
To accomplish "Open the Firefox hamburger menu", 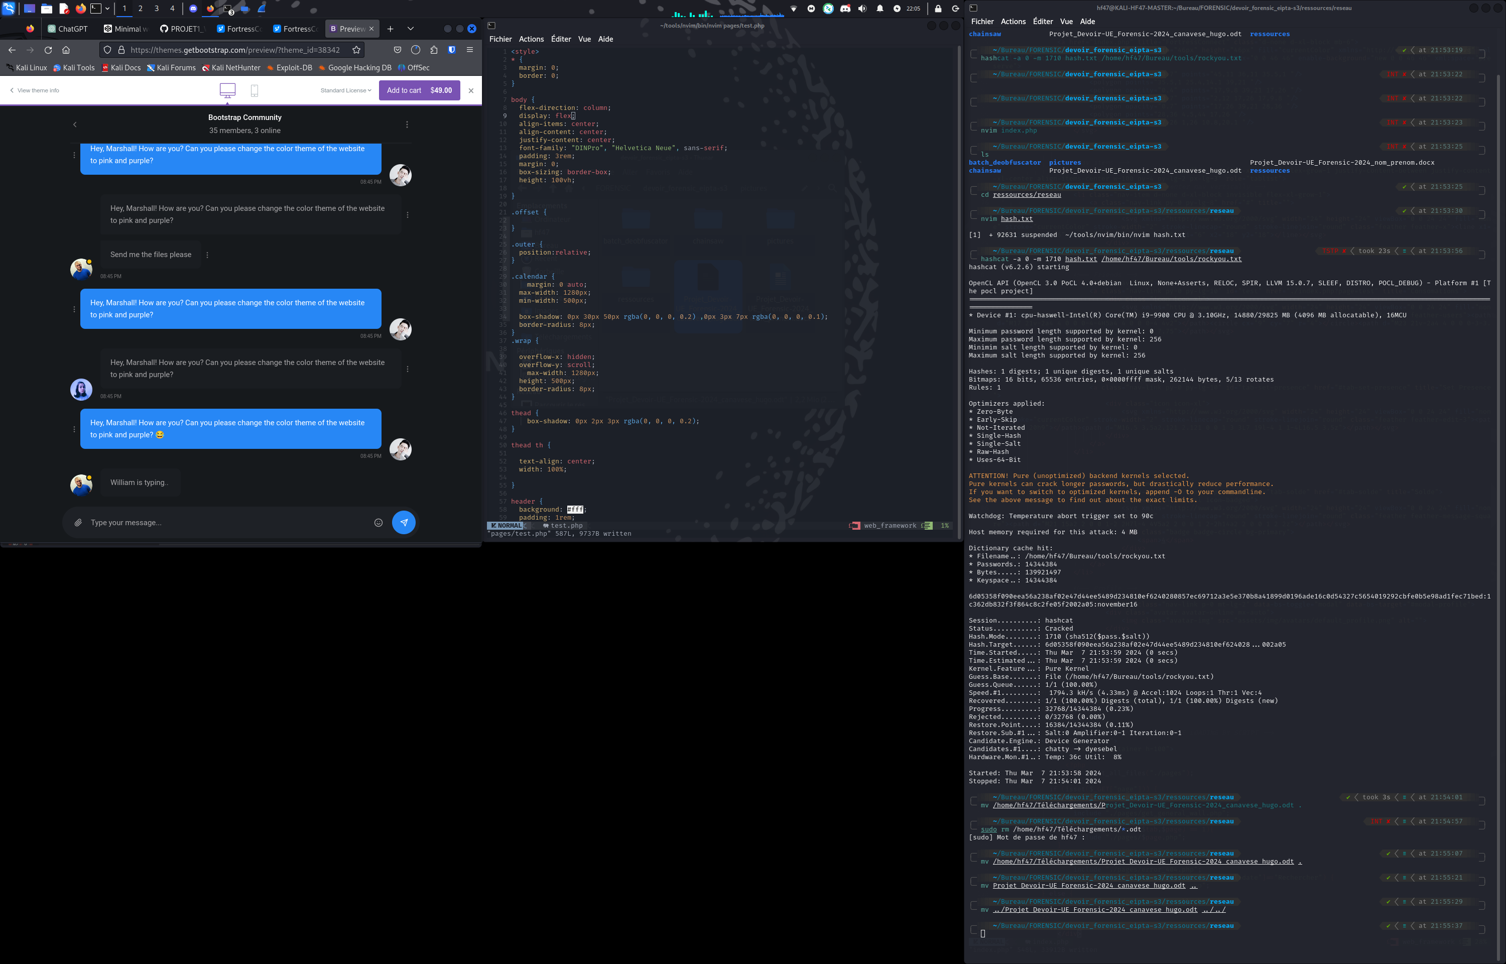I will pos(470,50).
